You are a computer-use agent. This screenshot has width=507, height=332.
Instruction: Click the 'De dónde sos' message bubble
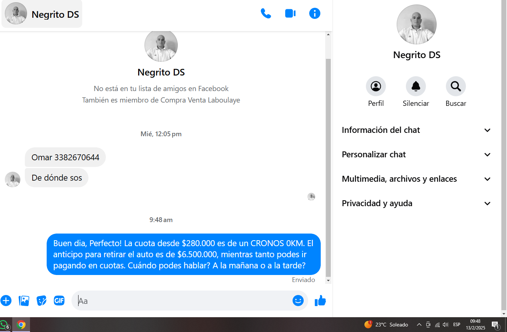(x=57, y=178)
